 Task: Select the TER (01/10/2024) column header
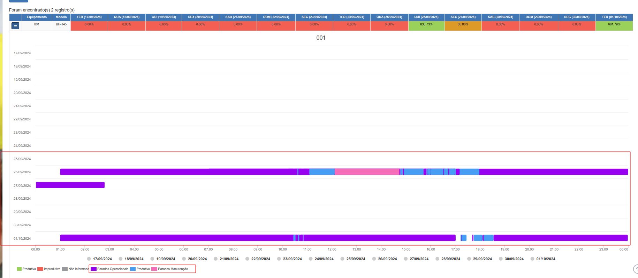click(x=614, y=17)
